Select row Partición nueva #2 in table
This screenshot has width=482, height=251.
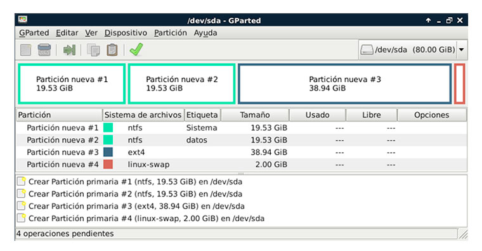[x=241, y=140]
